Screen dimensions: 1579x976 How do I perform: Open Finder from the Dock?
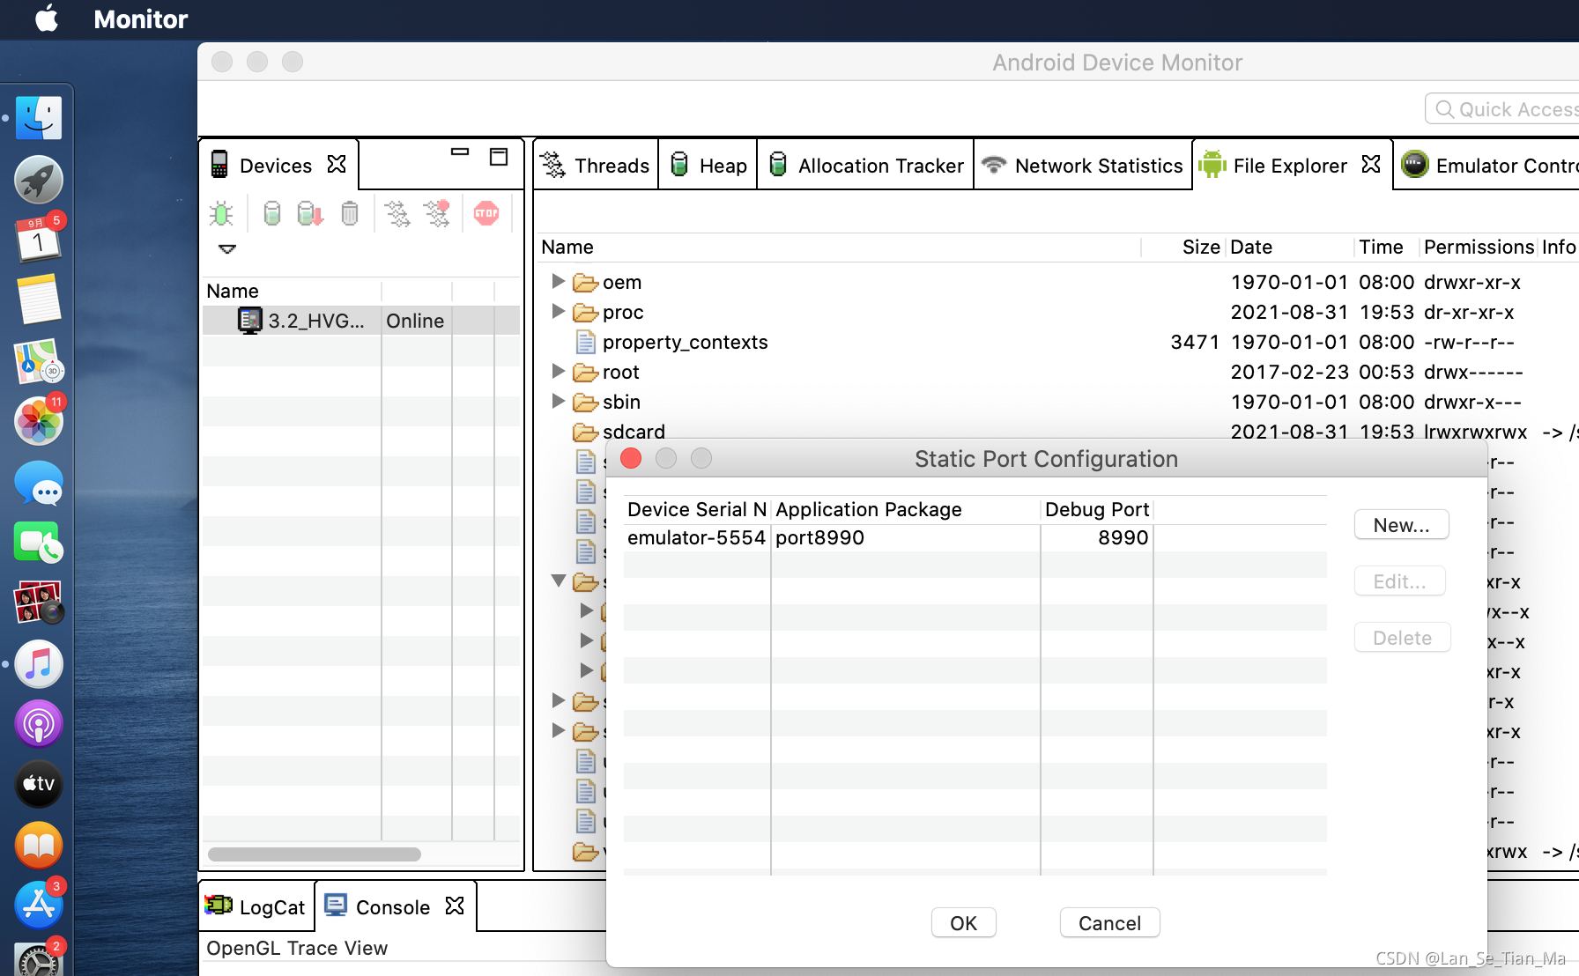click(39, 118)
